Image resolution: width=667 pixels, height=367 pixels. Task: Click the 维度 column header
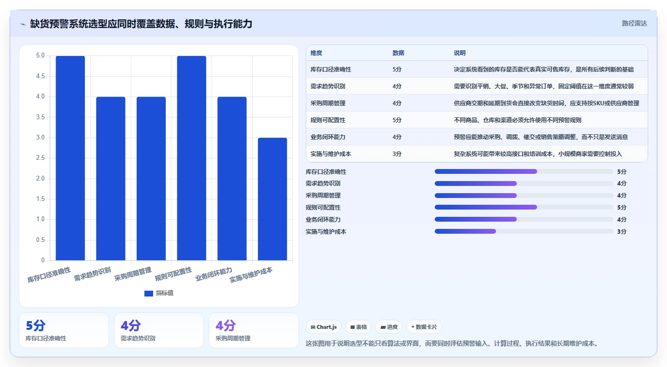(x=316, y=53)
